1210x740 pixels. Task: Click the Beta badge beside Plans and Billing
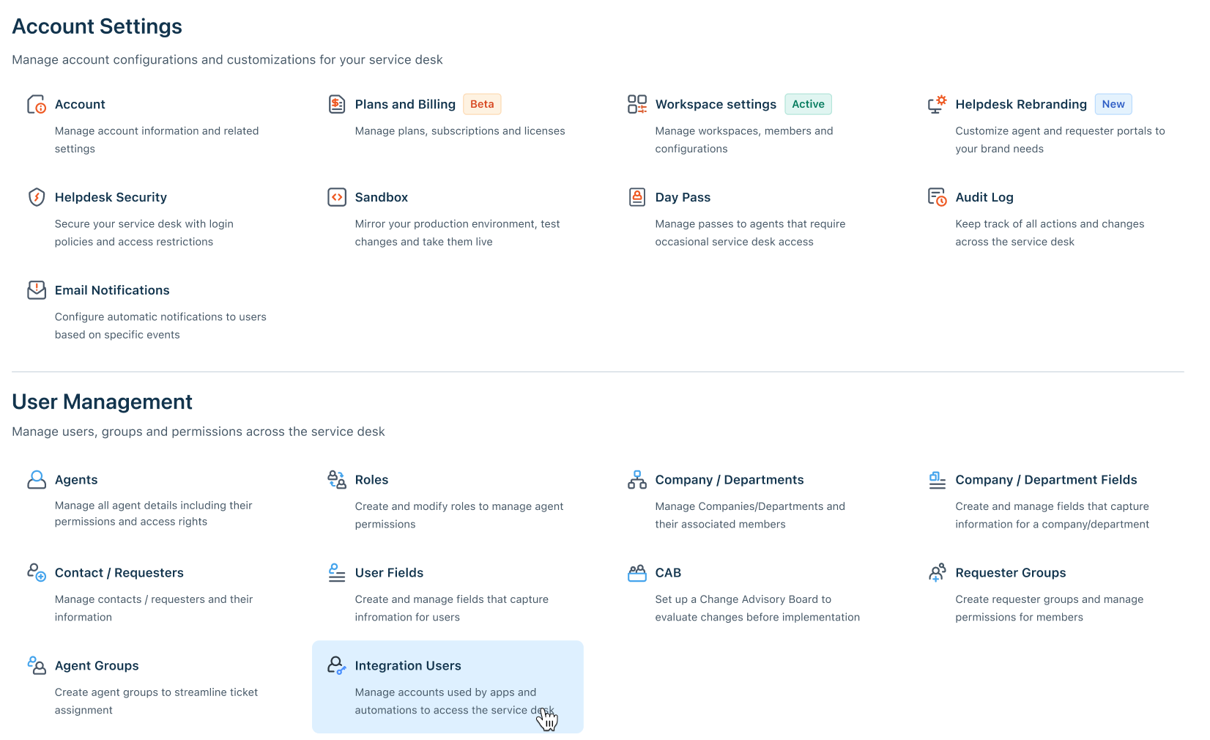[482, 104]
